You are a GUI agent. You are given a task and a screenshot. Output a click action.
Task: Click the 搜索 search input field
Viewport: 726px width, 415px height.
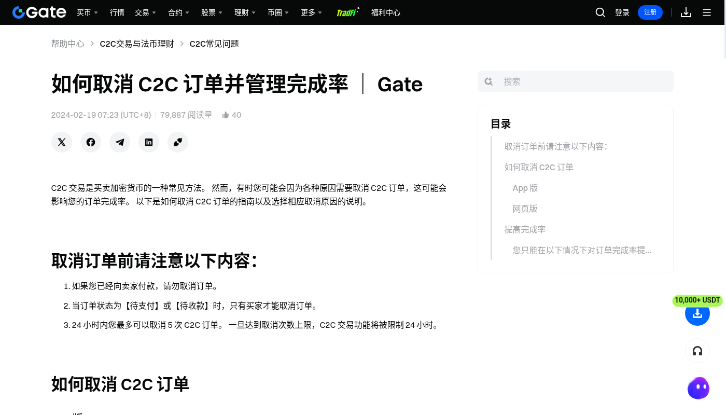pyautogui.click(x=576, y=81)
